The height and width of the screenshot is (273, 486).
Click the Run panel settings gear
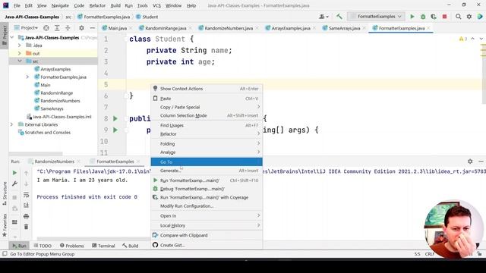[470, 162]
